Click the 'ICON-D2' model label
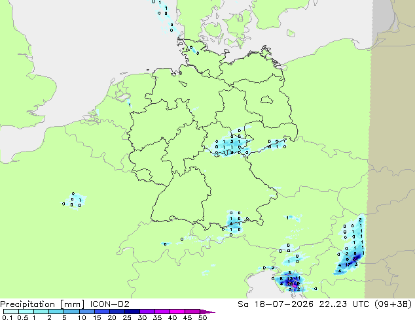The height and width of the screenshot is (320, 415). pyautogui.click(x=109, y=304)
